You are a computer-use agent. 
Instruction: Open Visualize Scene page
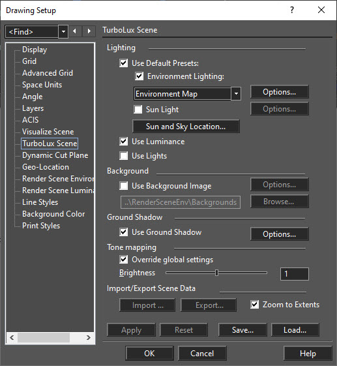[48, 132]
